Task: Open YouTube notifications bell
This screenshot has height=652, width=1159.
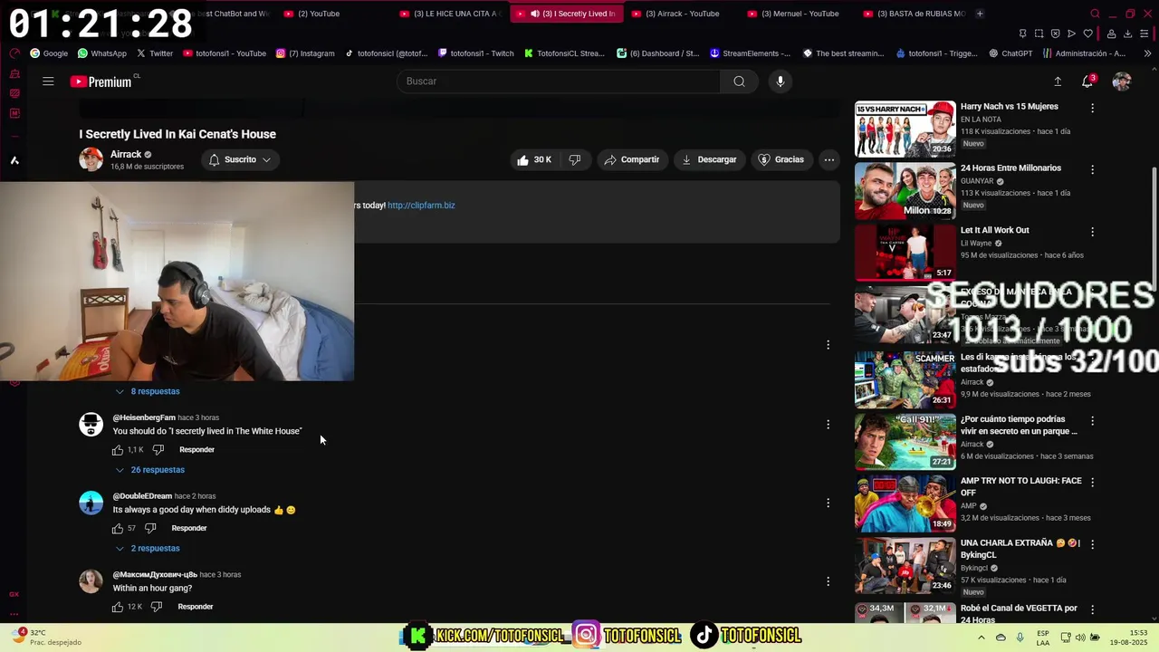Action: point(1087,81)
